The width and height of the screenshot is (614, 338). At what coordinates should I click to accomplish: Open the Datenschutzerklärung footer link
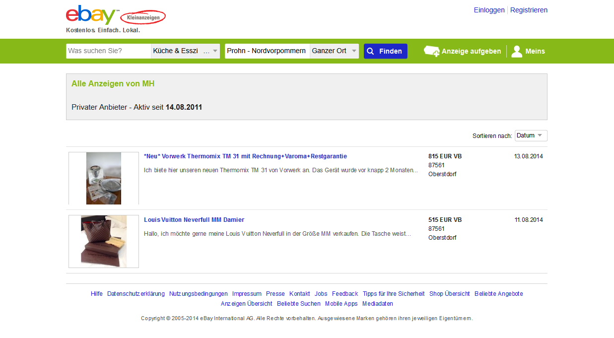(136, 294)
